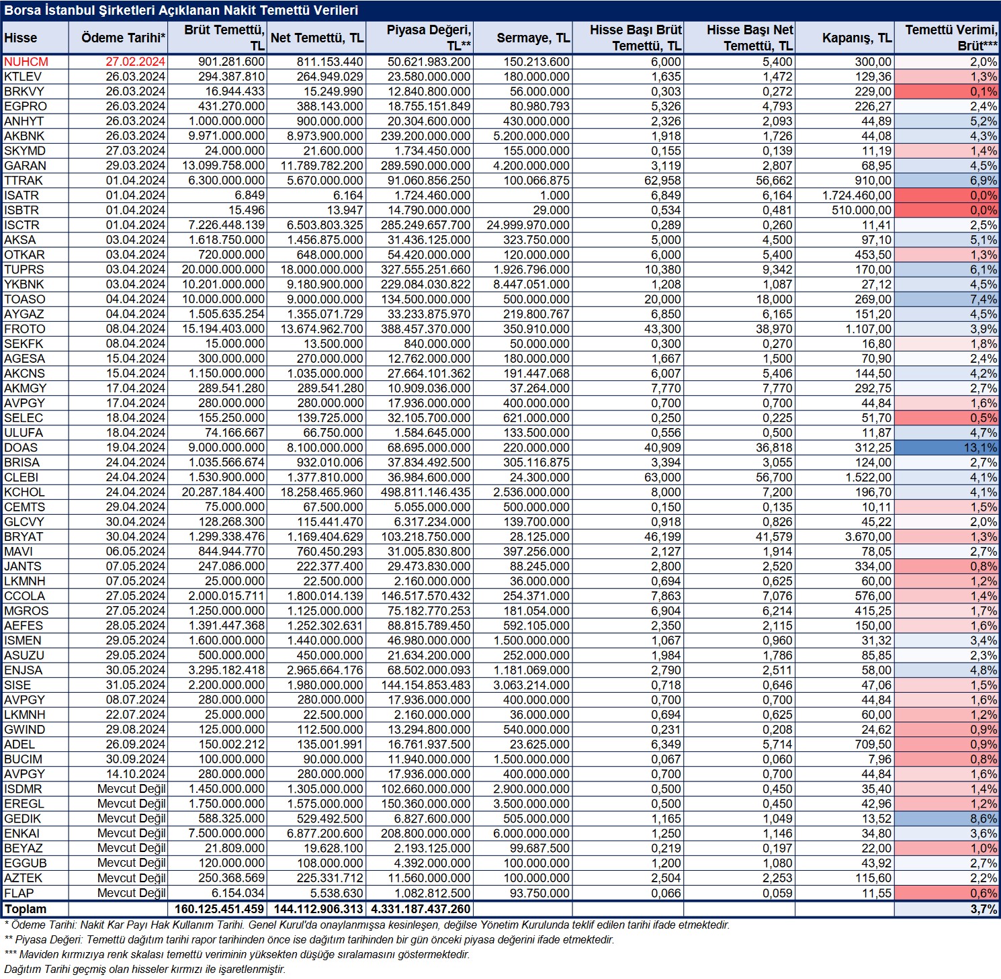Image resolution: width=1001 pixels, height=979 pixels.
Task: Click TTRAK yield cell 6,9%
Action: [x=947, y=181]
